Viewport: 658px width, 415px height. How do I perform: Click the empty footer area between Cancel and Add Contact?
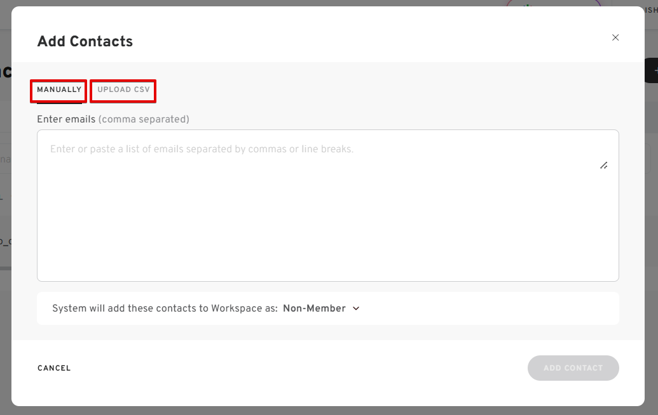tap(299, 368)
